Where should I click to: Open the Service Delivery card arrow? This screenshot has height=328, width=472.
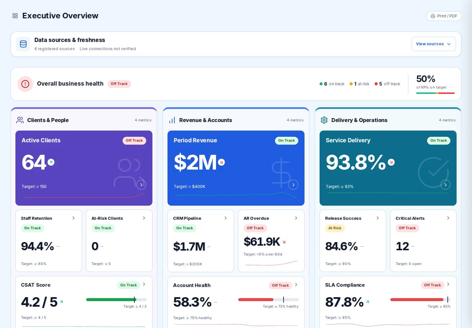click(x=445, y=185)
